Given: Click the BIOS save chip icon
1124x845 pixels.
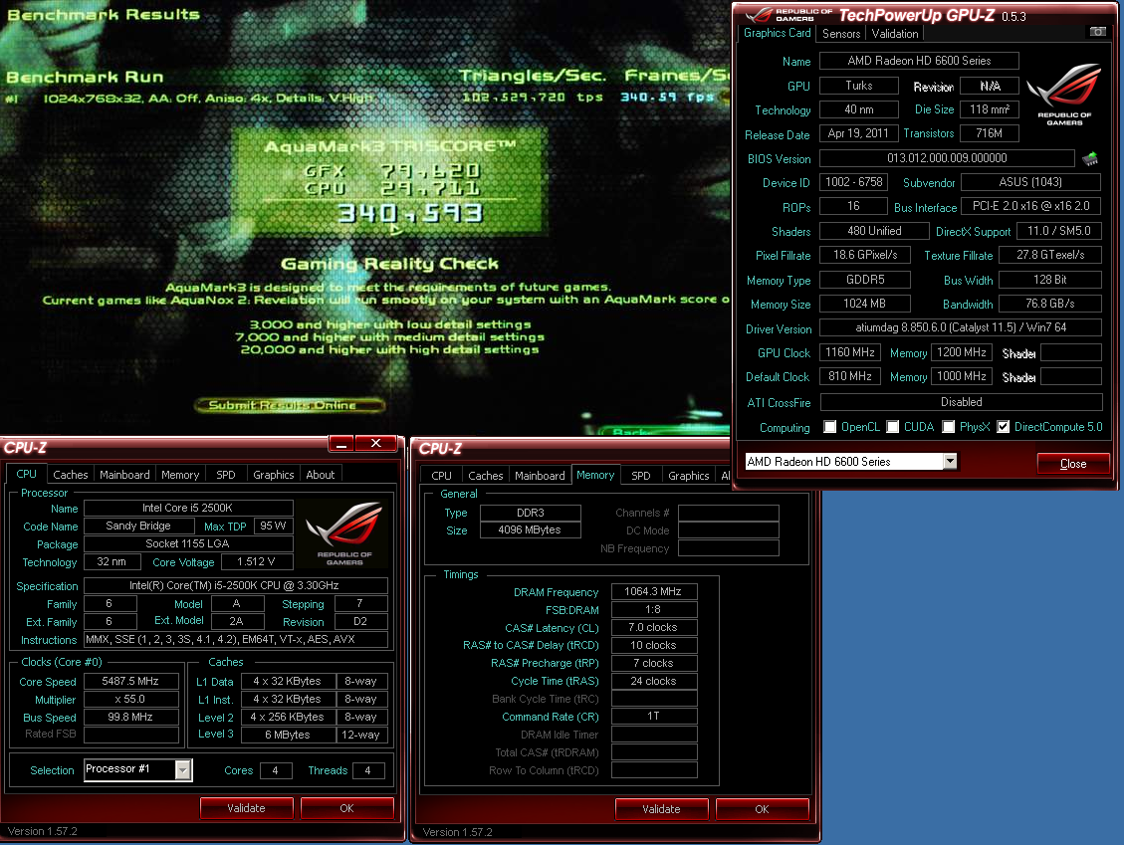Looking at the screenshot, I should (x=1089, y=158).
